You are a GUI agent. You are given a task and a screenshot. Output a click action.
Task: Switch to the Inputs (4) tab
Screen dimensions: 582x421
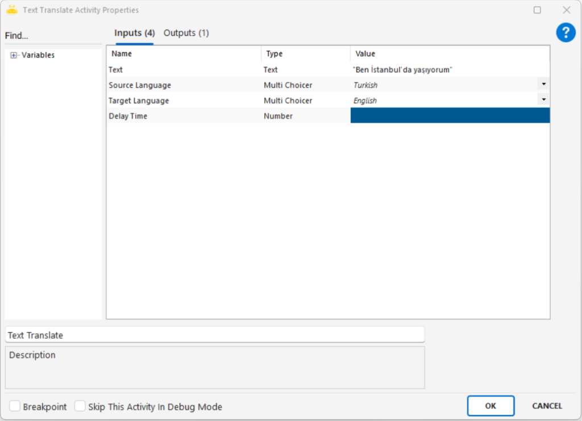click(x=134, y=33)
